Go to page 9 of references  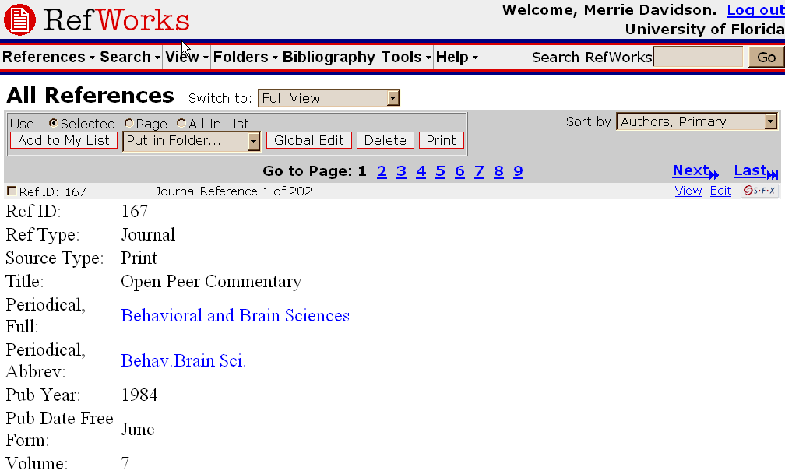[518, 172]
